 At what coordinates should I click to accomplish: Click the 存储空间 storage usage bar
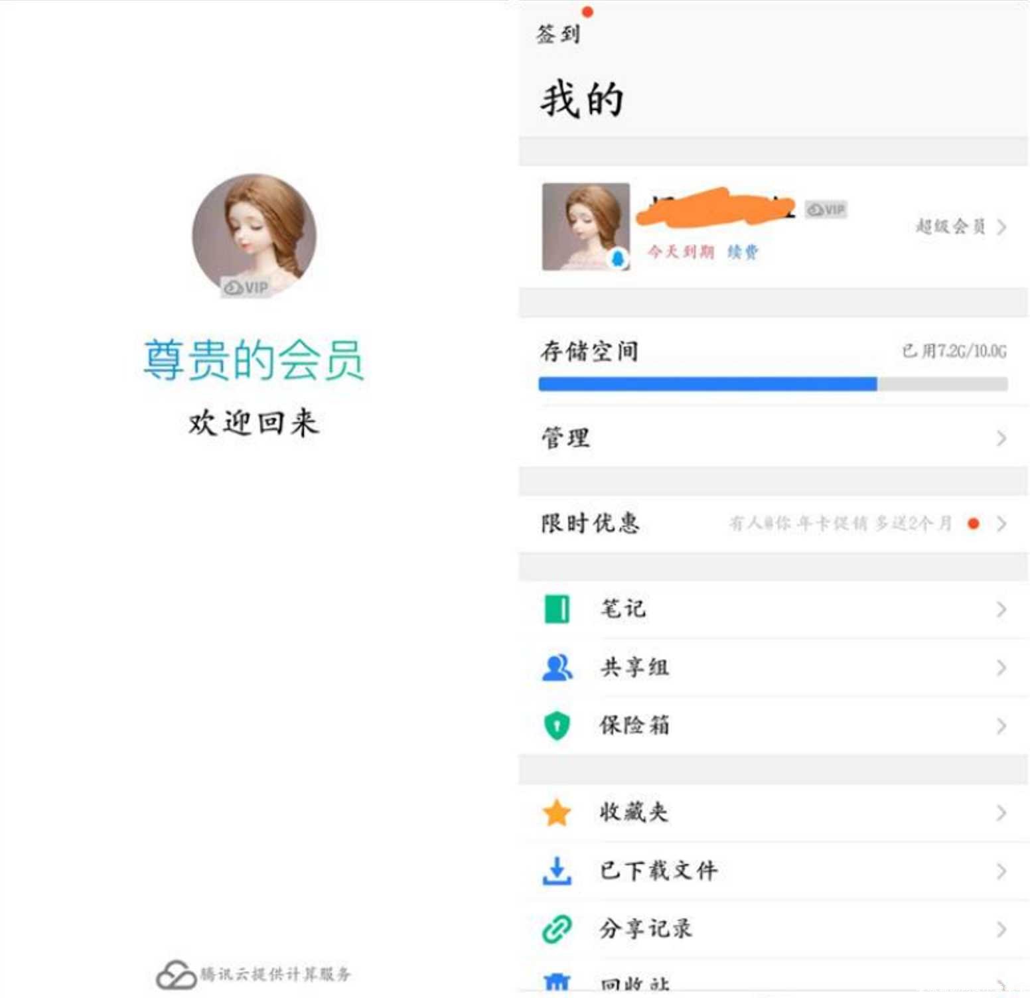point(773,384)
